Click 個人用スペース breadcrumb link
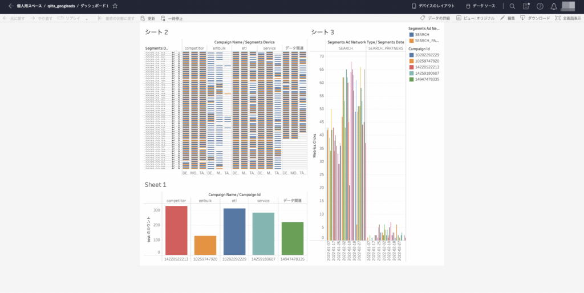Viewport: 584px width, 293px height. point(29,6)
